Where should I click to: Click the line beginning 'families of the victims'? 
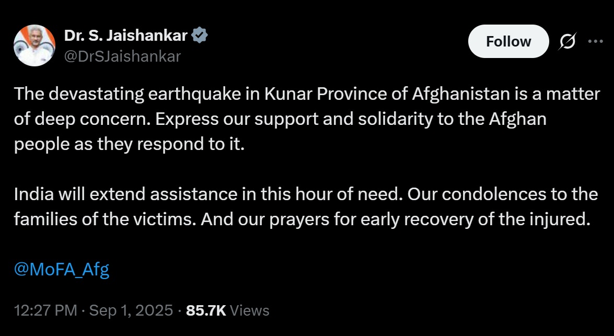pyautogui.click(x=302, y=219)
